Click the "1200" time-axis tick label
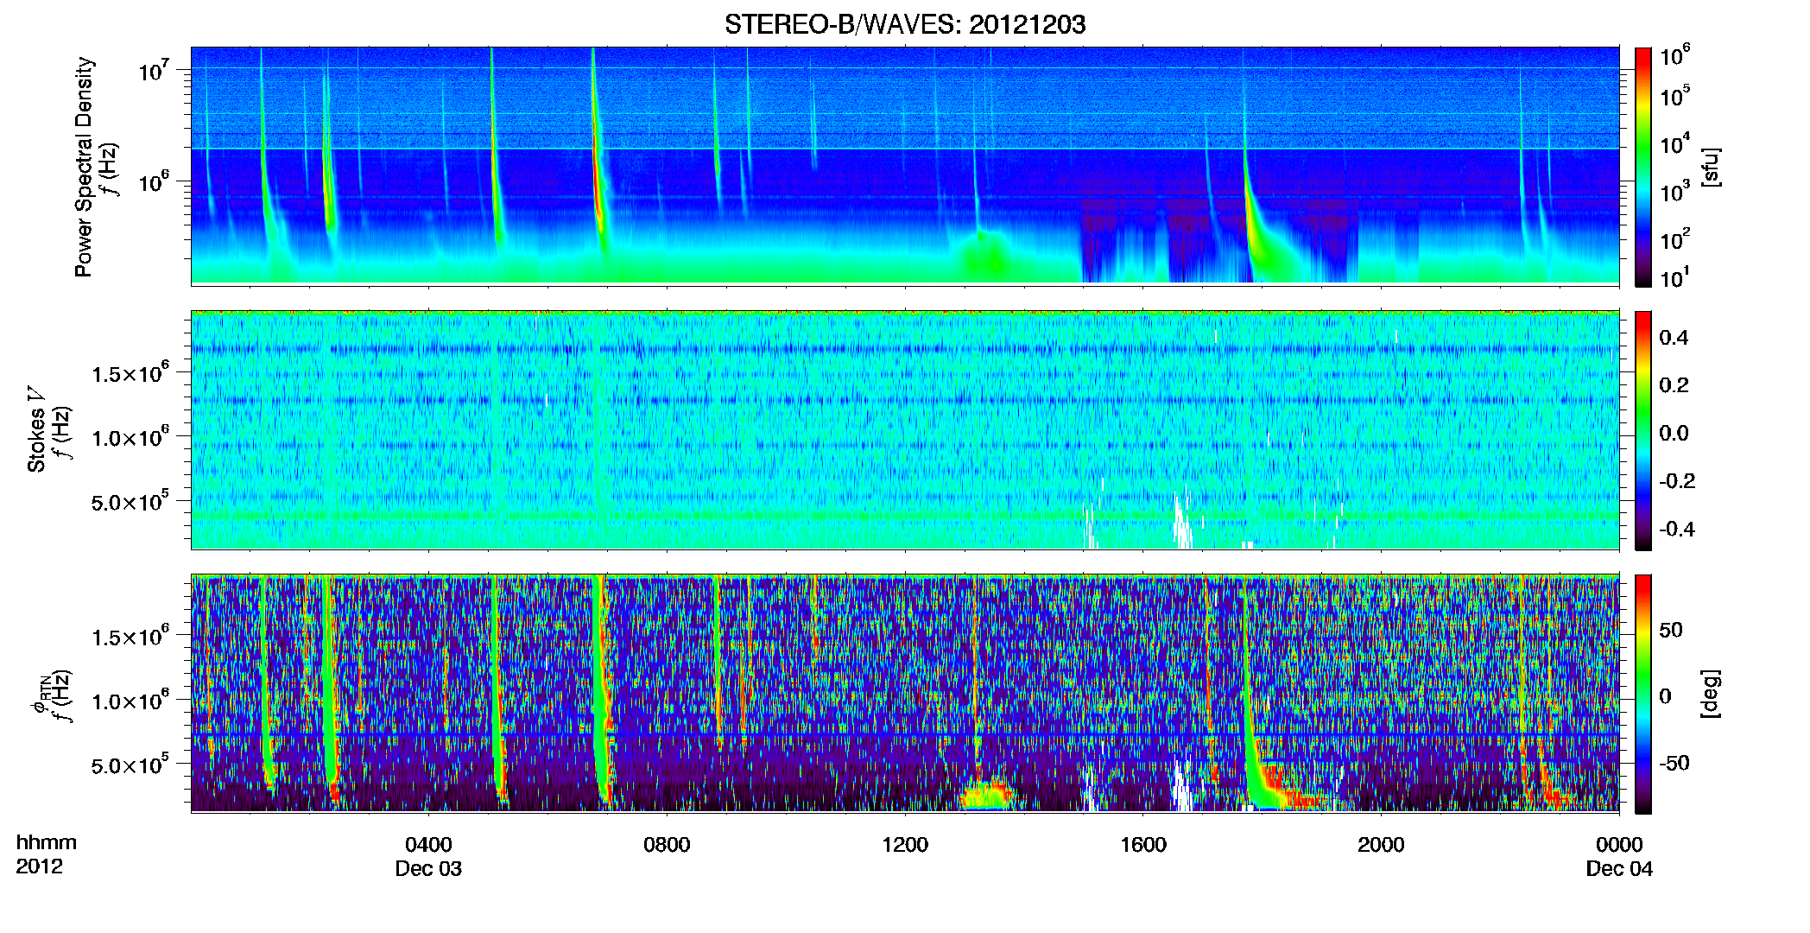 [x=905, y=845]
